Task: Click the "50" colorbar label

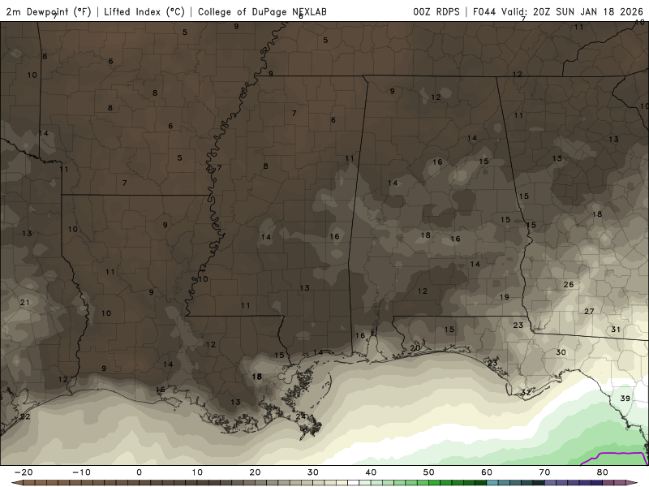Action: tap(429, 472)
